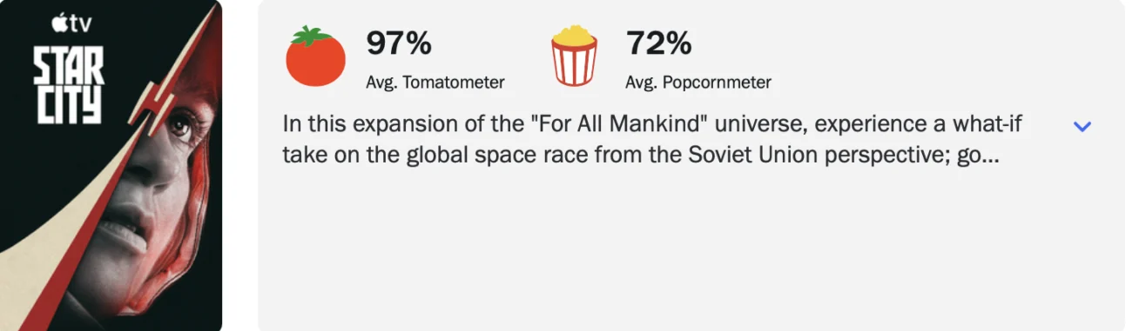Open the Star City poster thumbnail
Image resolution: width=1132 pixels, height=331 pixels.
111,165
